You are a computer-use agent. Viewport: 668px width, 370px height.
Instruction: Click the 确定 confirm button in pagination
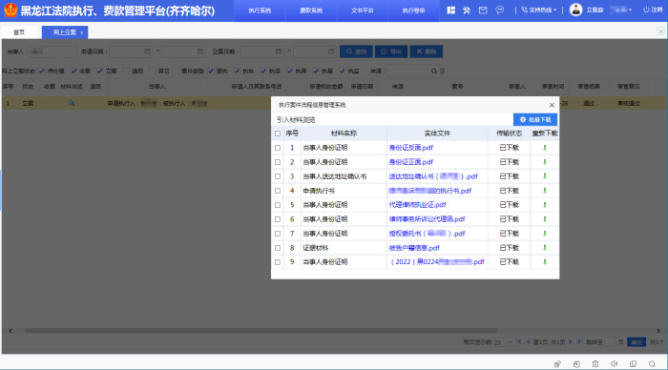(x=637, y=342)
